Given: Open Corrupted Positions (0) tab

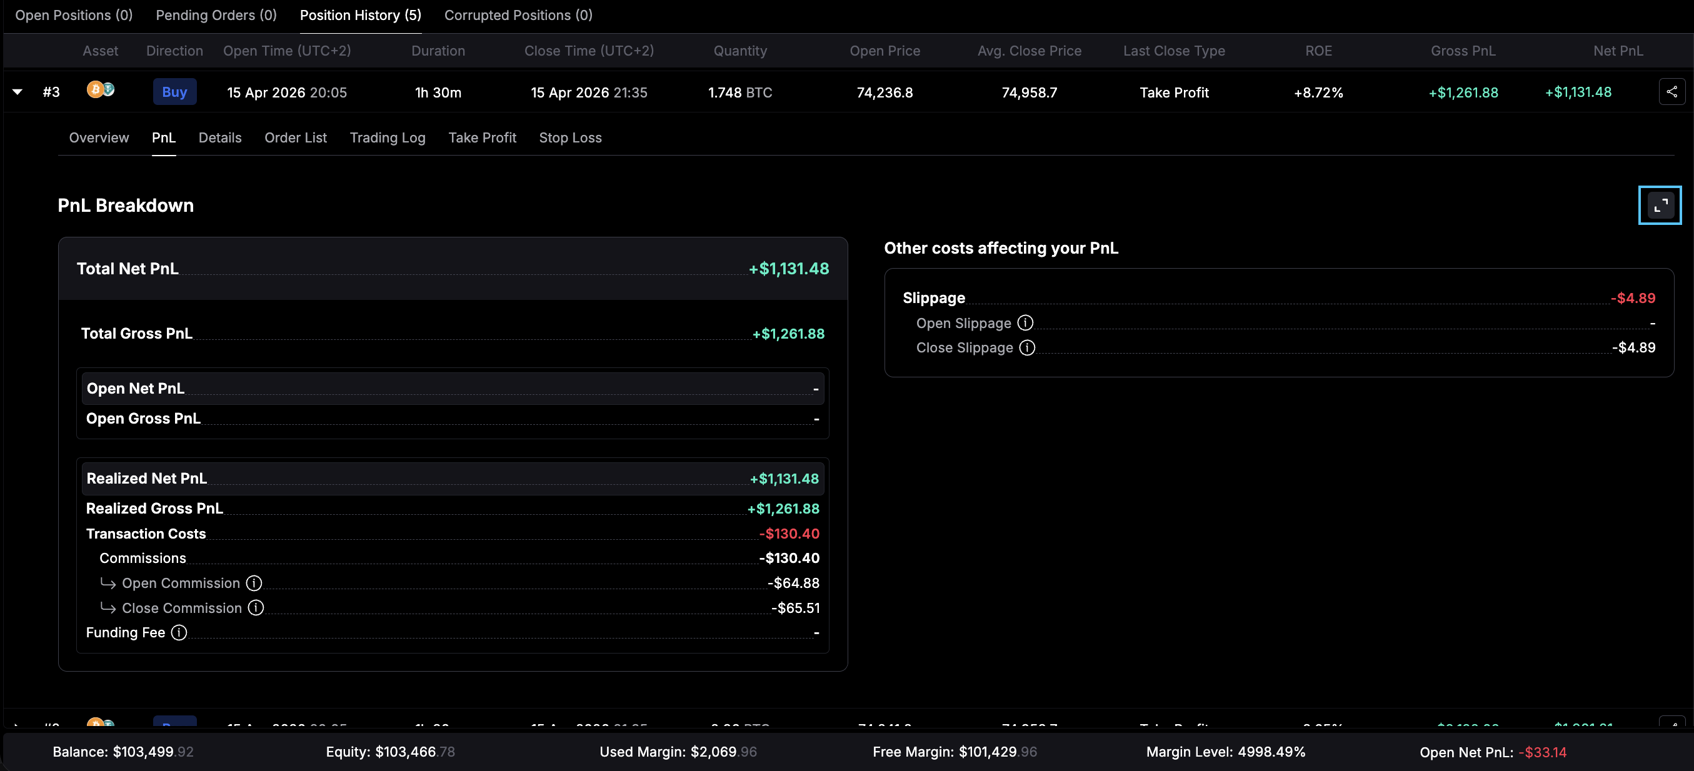Looking at the screenshot, I should [x=518, y=15].
